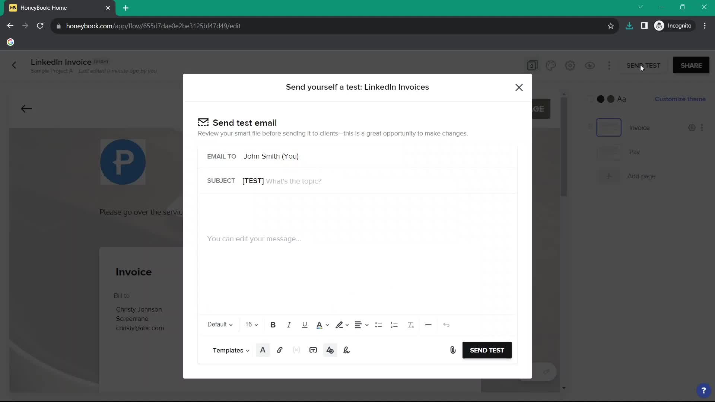Screen dimensions: 715x402
Task: Click the text color picker icon
Action: pyautogui.click(x=322, y=325)
